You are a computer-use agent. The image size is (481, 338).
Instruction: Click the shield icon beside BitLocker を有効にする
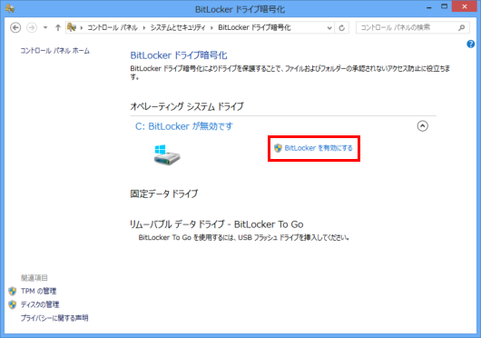pyautogui.click(x=278, y=148)
